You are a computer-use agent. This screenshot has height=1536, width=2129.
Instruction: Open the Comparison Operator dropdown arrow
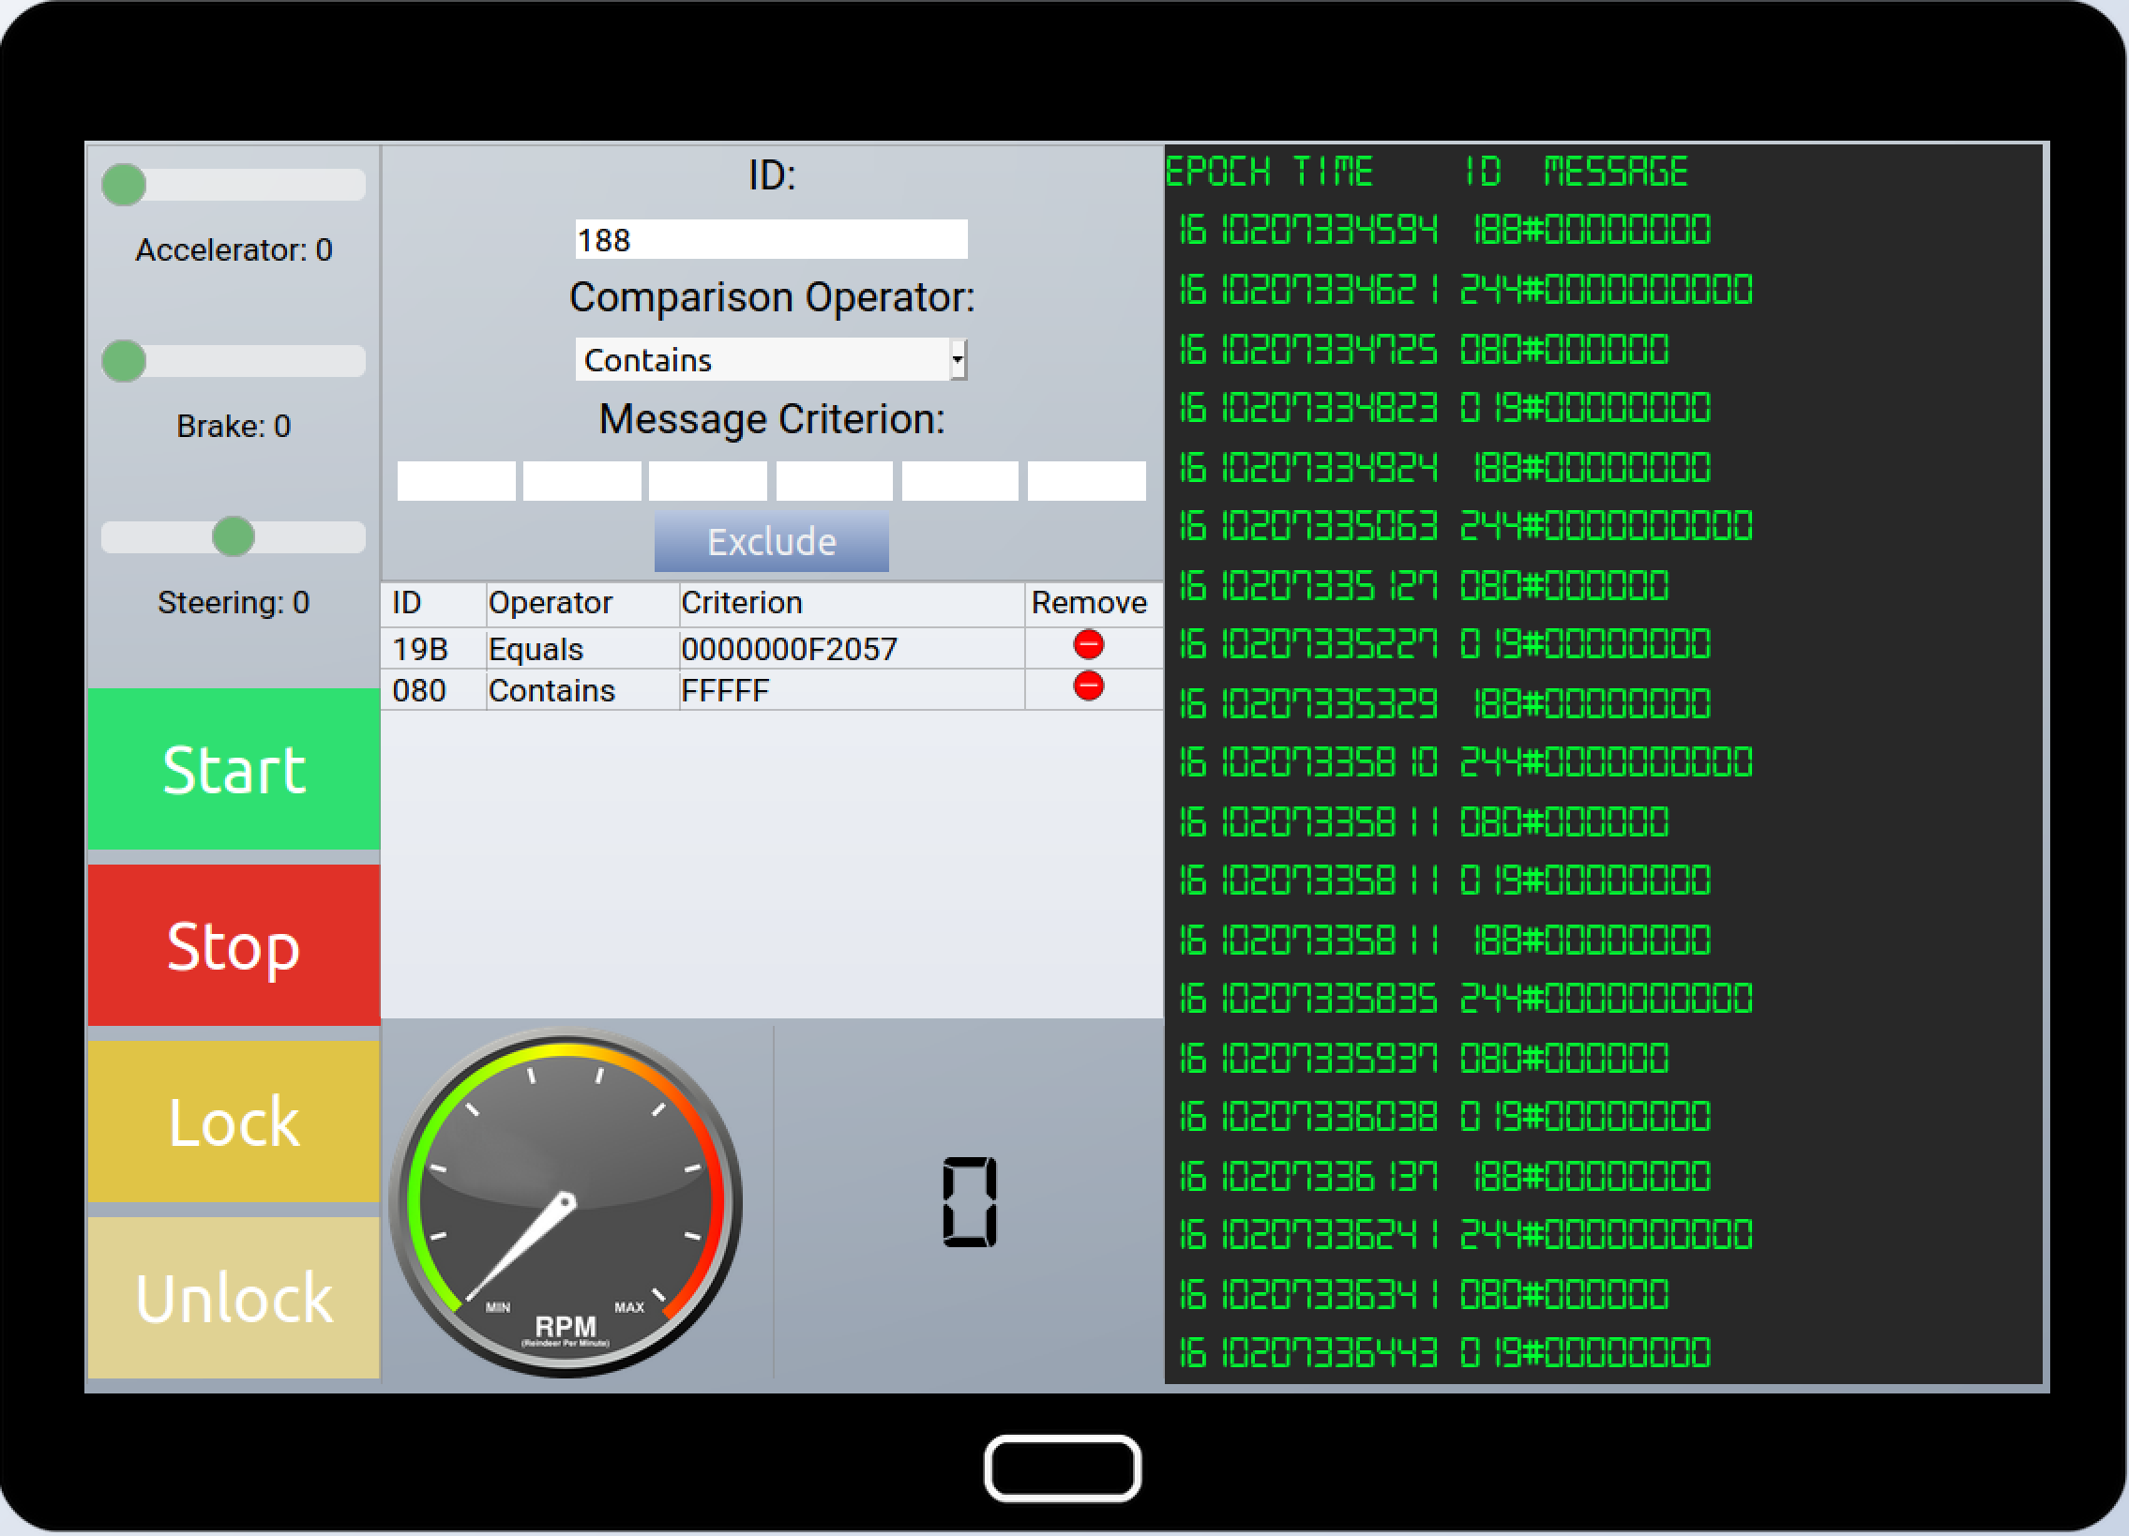[x=958, y=359]
